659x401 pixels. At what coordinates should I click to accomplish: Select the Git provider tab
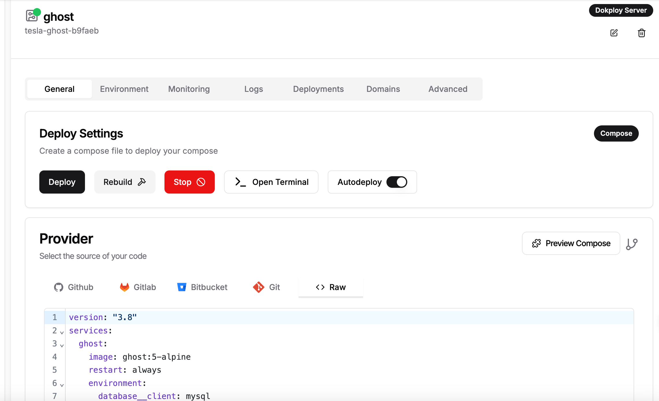click(266, 287)
